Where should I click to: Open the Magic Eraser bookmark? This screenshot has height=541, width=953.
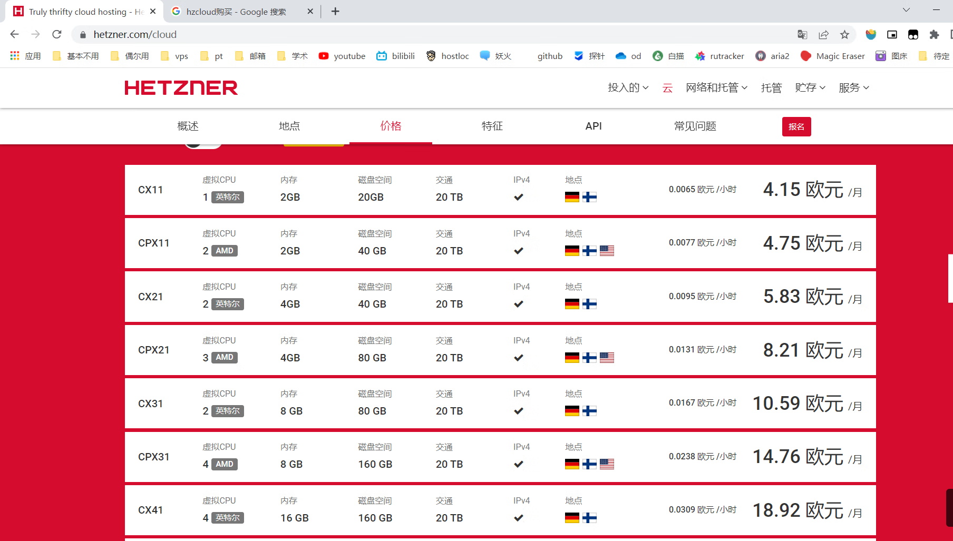[833, 56]
